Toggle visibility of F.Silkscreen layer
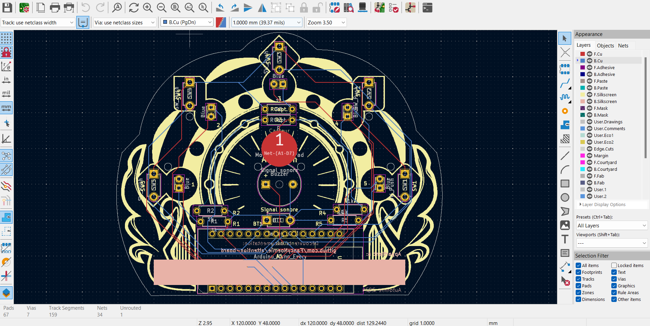 [x=590, y=95]
